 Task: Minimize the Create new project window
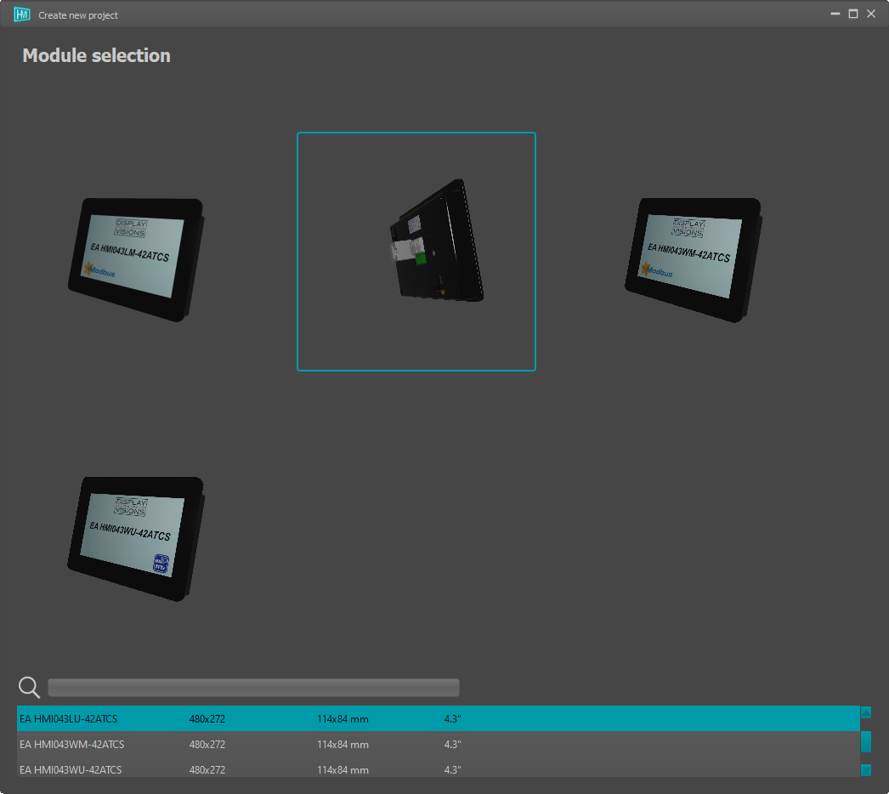[x=835, y=14]
